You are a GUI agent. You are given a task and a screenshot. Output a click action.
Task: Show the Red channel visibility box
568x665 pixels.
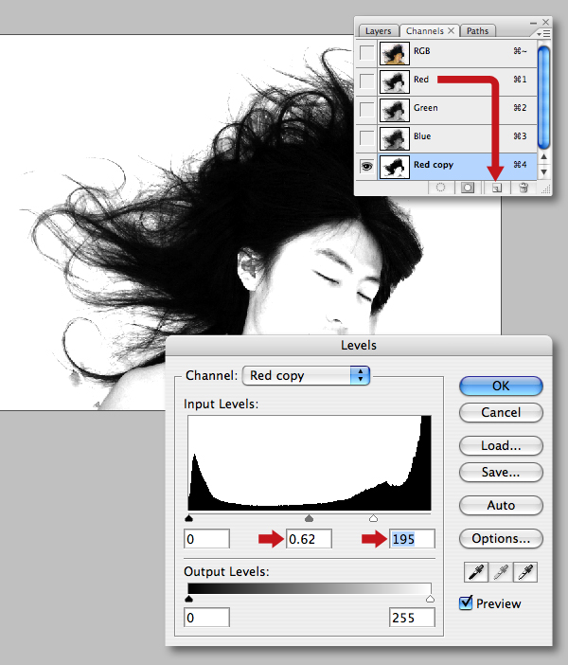[x=366, y=81]
